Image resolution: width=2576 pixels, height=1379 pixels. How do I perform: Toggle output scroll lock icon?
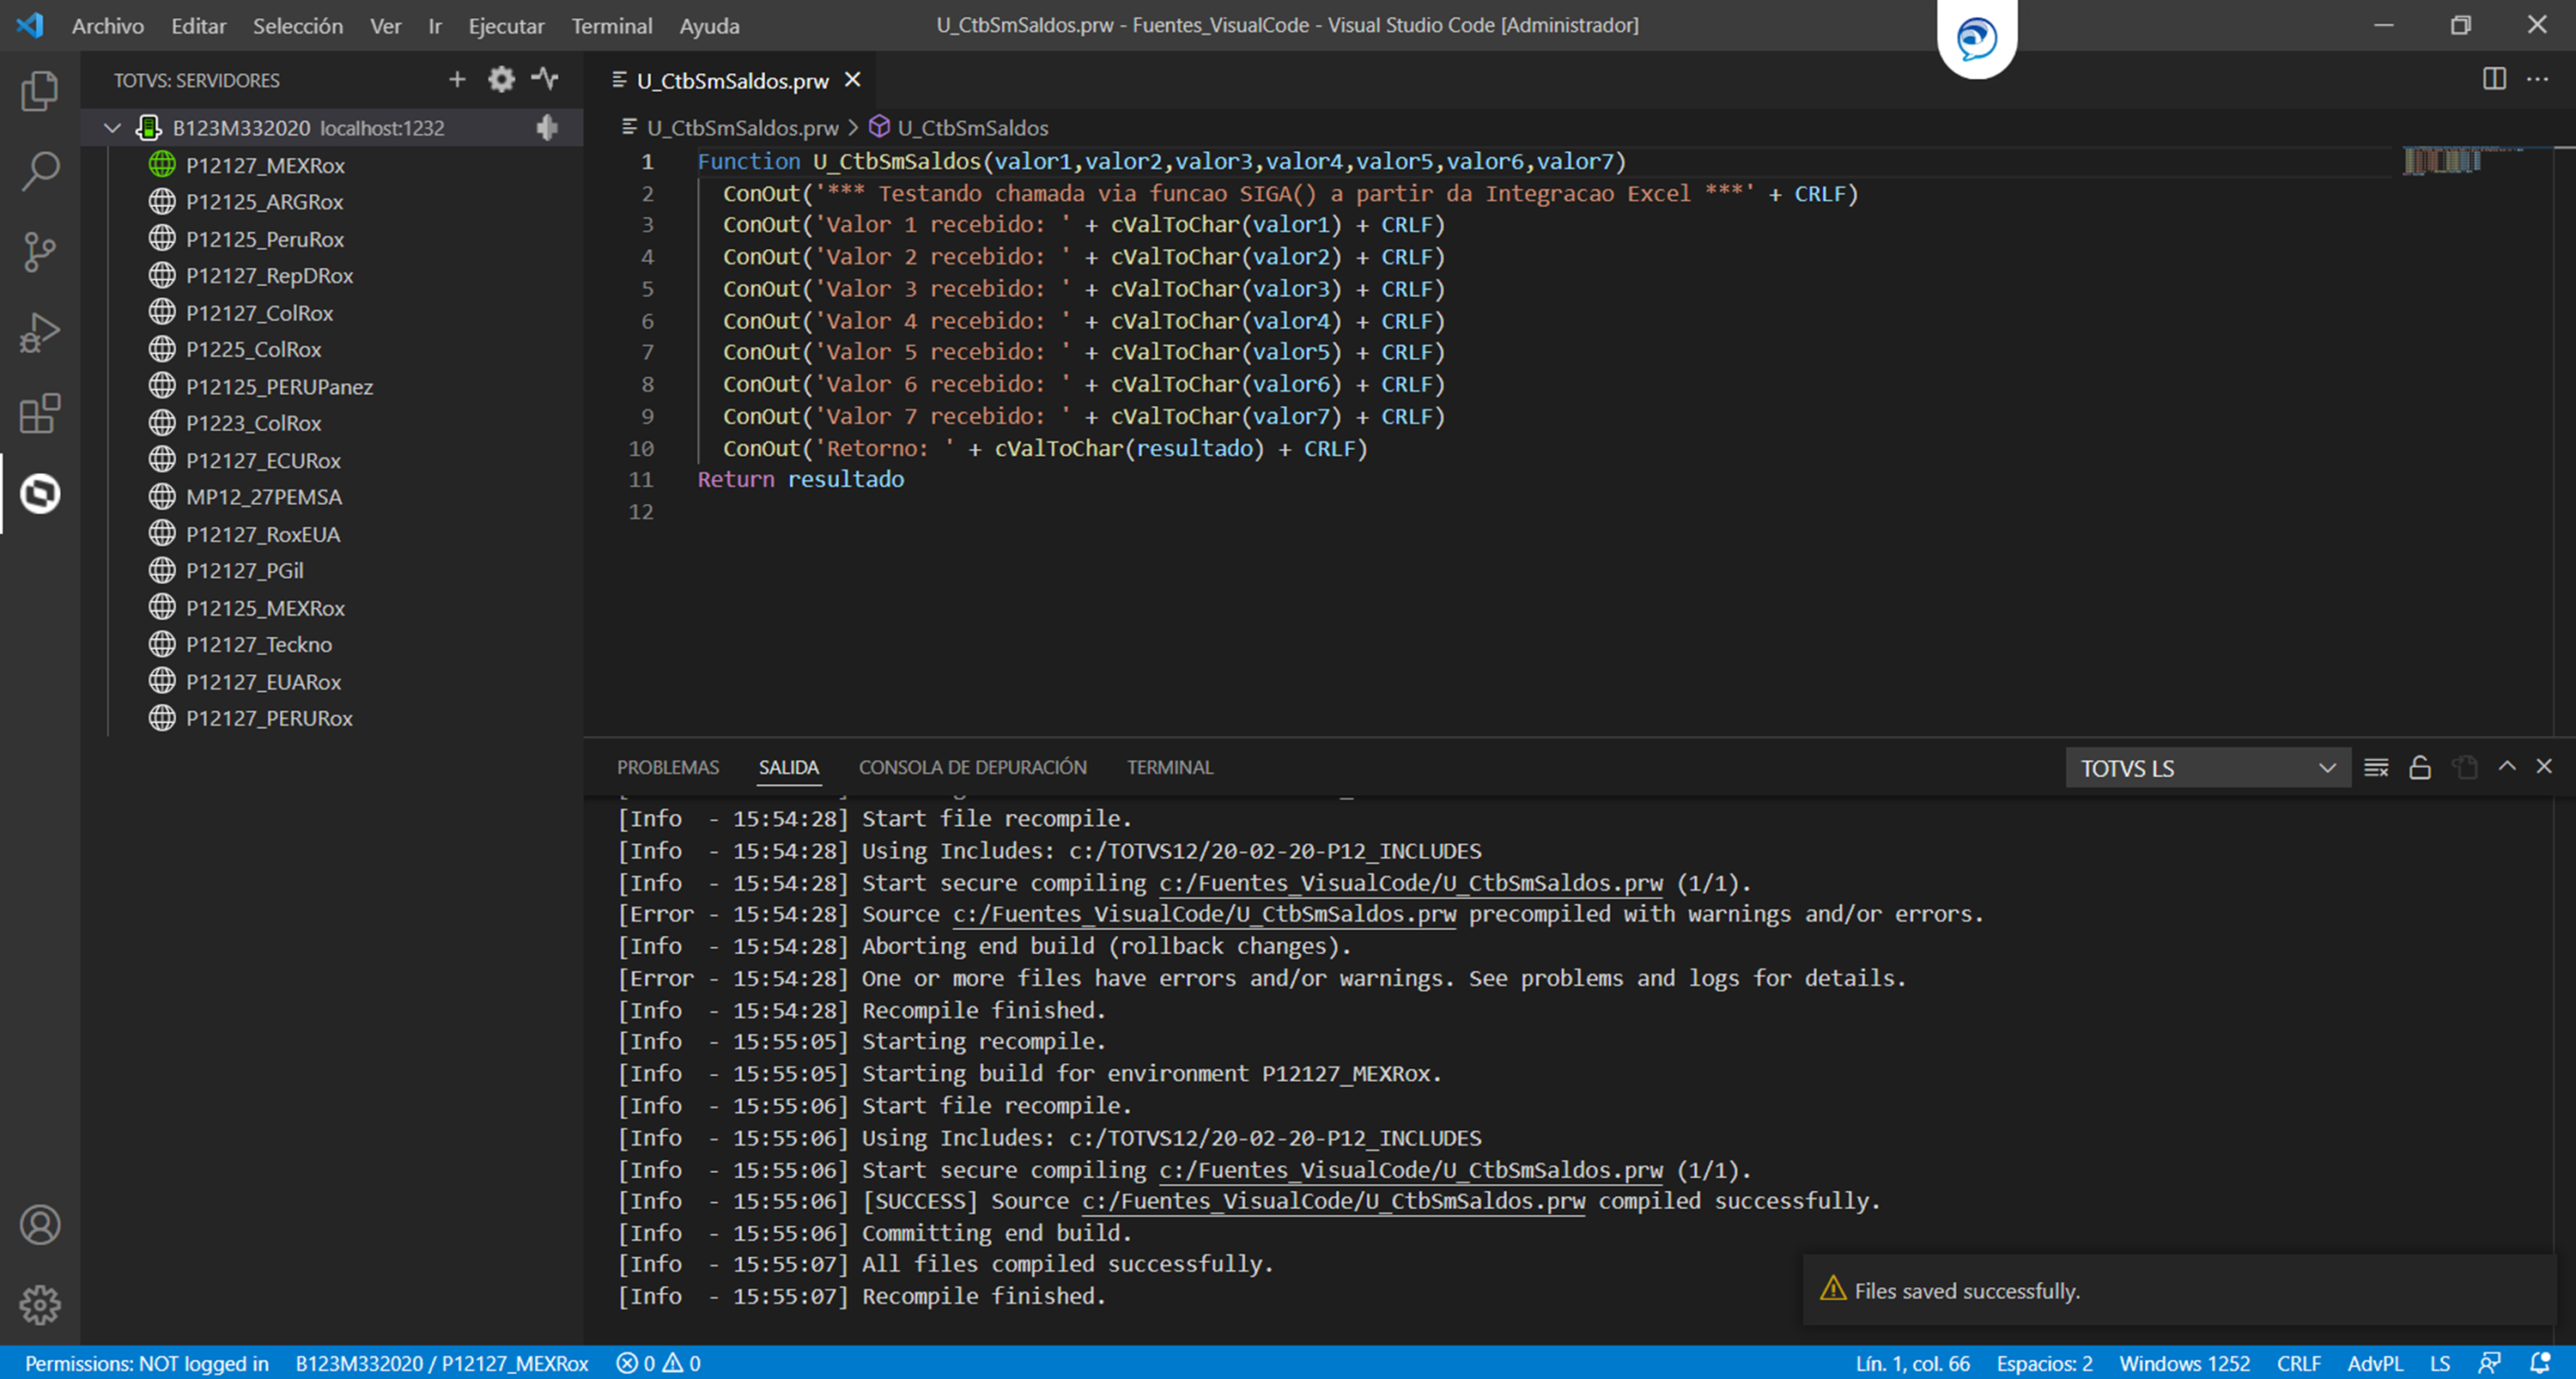click(2420, 767)
